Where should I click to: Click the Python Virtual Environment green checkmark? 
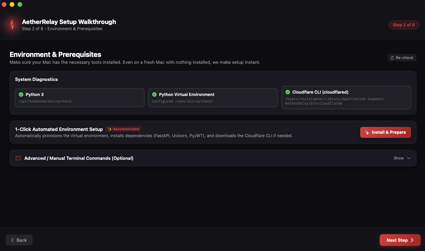pyautogui.click(x=154, y=95)
